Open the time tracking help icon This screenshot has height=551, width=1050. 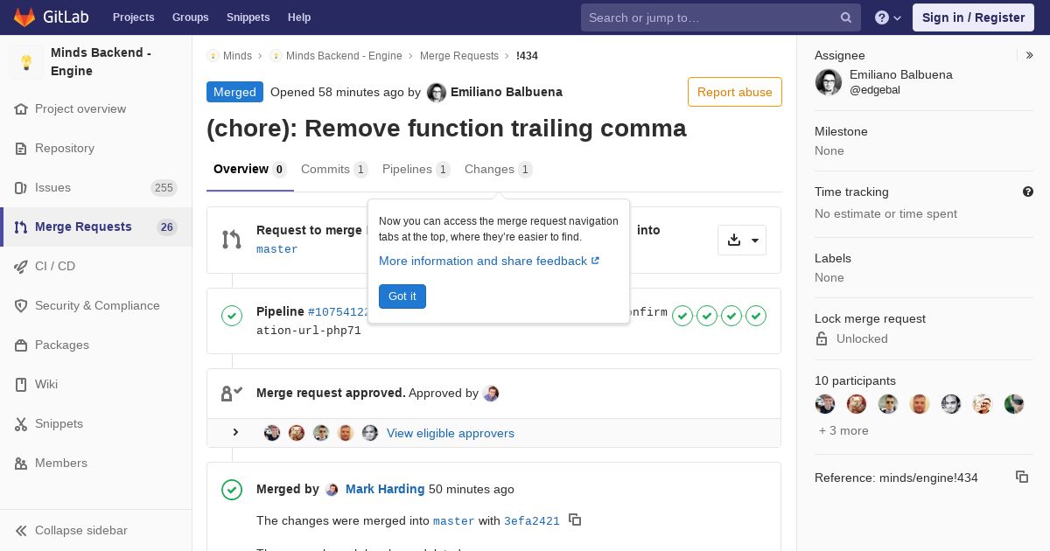click(1028, 192)
